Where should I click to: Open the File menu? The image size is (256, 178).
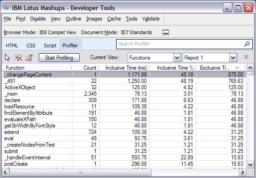click(7, 19)
